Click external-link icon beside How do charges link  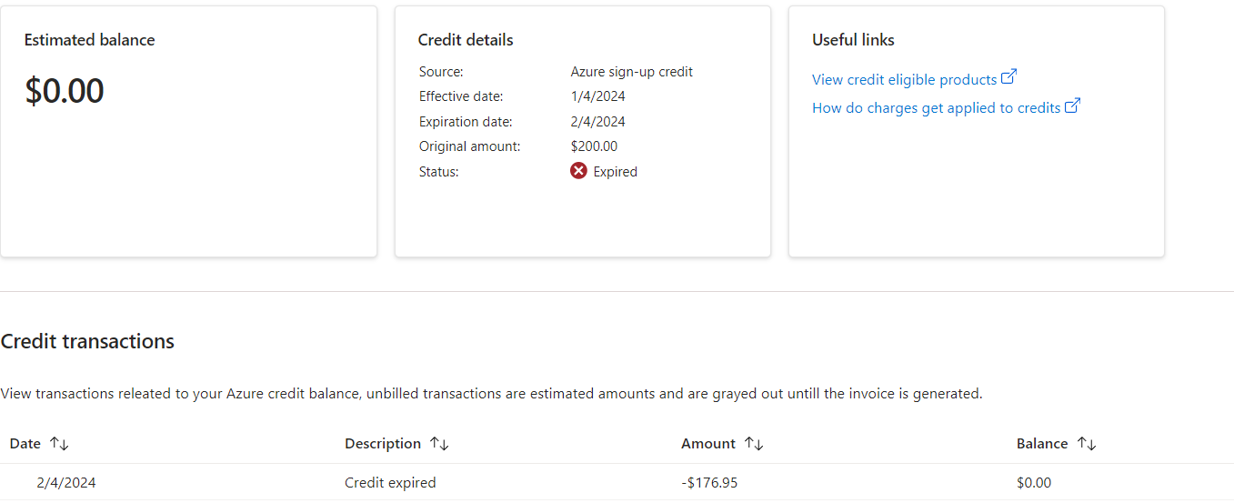[1072, 106]
